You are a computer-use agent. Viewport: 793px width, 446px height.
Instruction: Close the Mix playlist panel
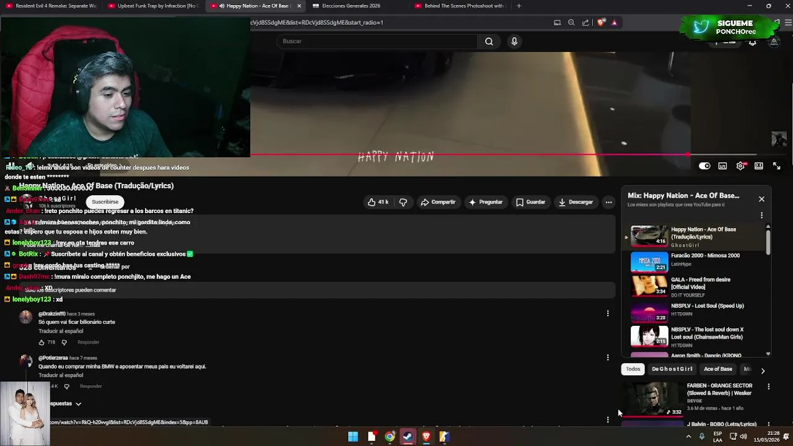761,199
